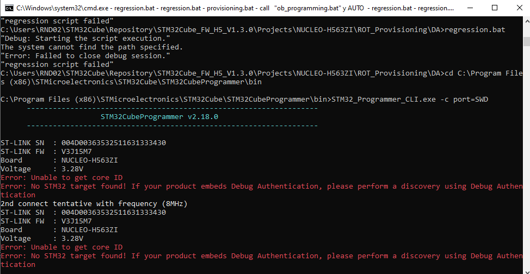Click the 'STM32CubeProgrammer v2.18.0' banner text
The image size is (530, 274).
[159, 117]
